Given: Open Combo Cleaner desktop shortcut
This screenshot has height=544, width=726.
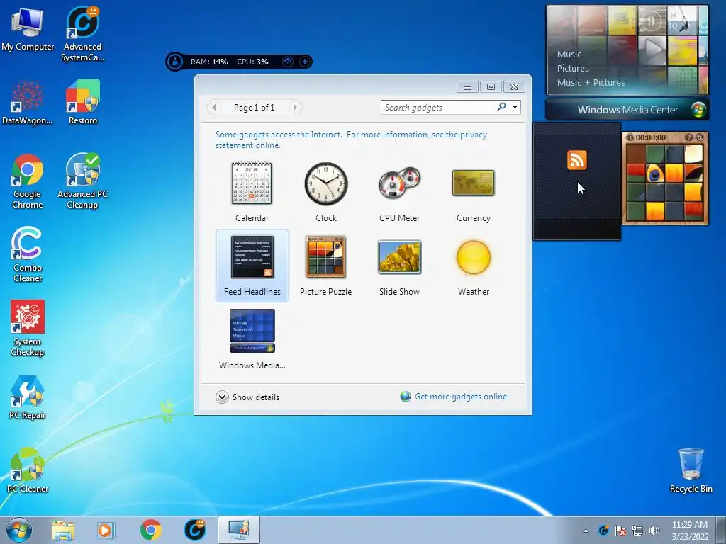Looking at the screenshot, I should 28,254.
